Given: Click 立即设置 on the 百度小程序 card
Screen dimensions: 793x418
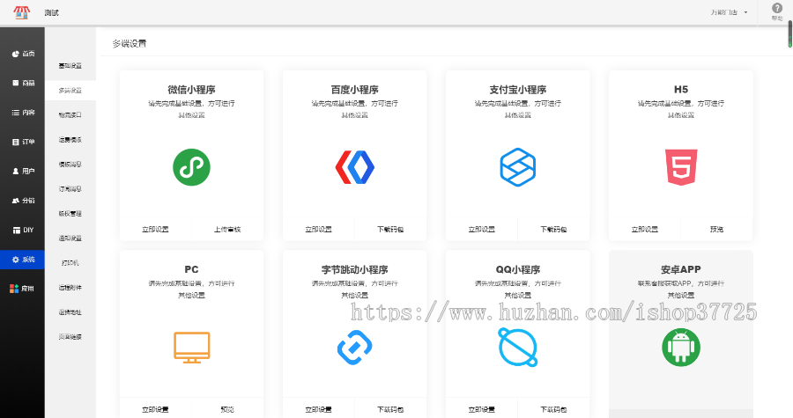Looking at the screenshot, I should (319, 229).
